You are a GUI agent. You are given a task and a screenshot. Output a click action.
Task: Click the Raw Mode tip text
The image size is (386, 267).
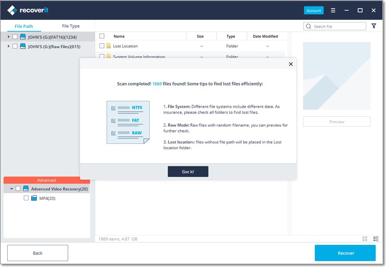(225, 128)
